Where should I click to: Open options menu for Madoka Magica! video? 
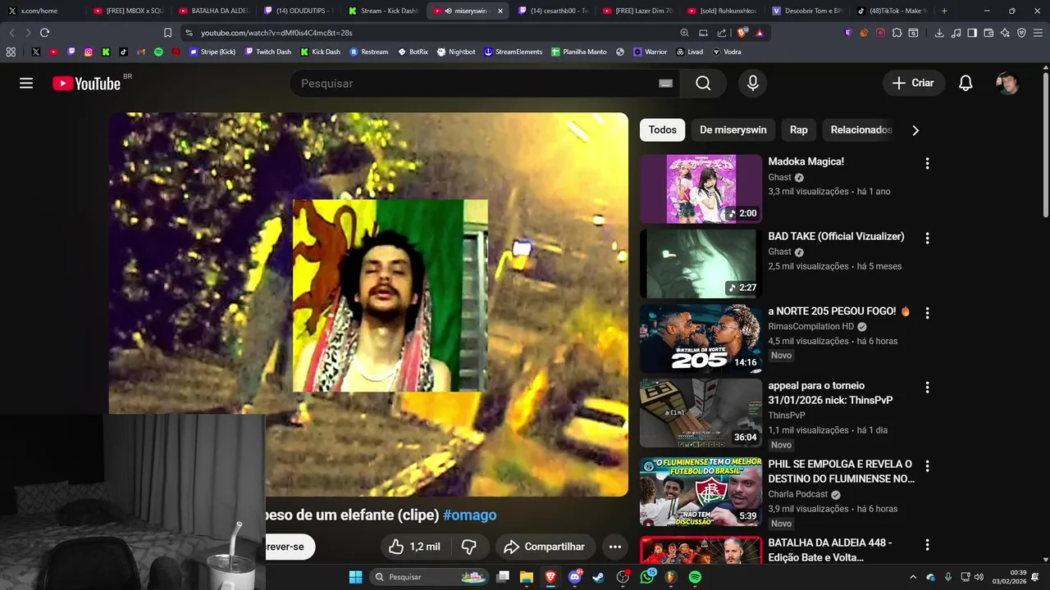(x=927, y=163)
